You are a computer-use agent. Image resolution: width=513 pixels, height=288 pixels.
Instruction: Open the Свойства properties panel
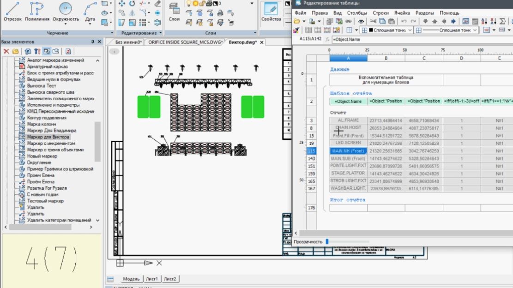(271, 12)
